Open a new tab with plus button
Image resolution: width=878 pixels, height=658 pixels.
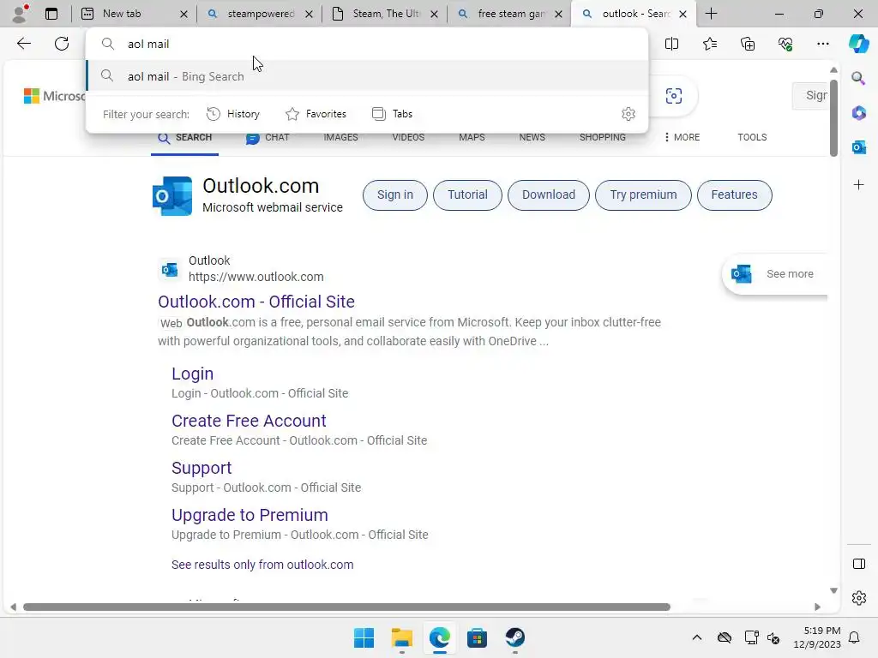point(711,14)
